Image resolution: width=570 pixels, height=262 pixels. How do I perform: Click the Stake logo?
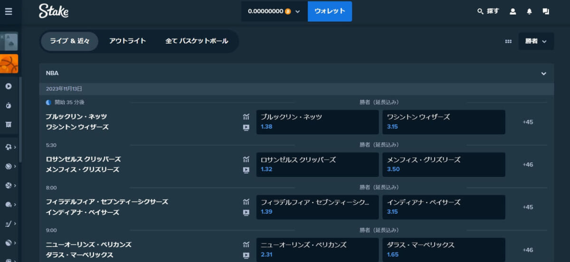pos(54,11)
